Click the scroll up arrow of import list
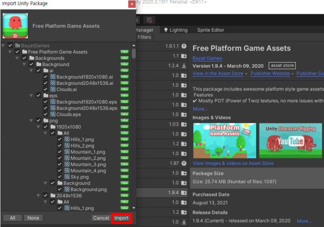 (134, 45)
